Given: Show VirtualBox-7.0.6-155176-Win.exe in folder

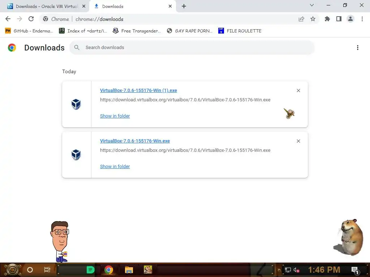Looking at the screenshot, I should click(115, 167).
